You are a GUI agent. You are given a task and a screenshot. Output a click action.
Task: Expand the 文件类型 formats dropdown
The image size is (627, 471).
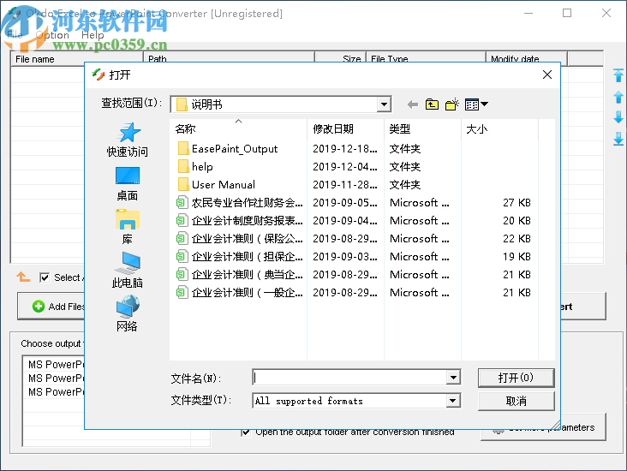click(x=452, y=401)
